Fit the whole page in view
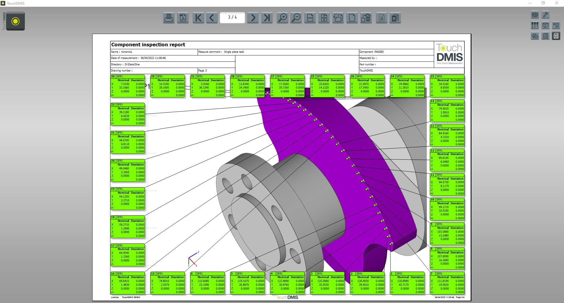This screenshot has width=564, height=303. (x=324, y=18)
